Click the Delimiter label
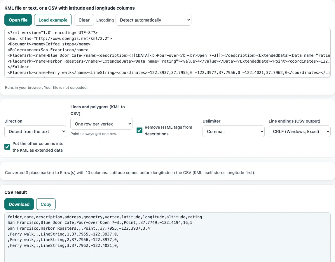 pyautogui.click(x=212, y=121)
